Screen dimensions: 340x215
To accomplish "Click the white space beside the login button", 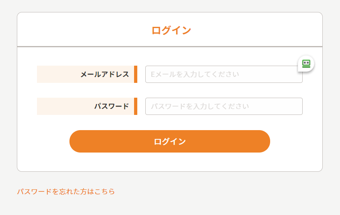I will tap(295, 141).
